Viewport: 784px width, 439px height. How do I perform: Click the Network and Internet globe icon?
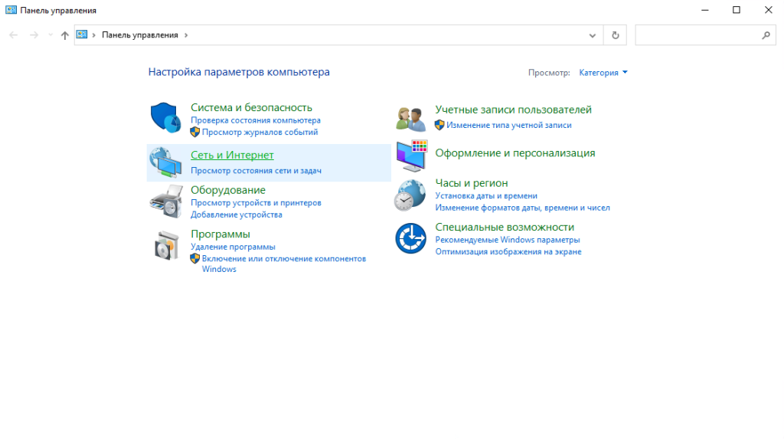click(165, 162)
